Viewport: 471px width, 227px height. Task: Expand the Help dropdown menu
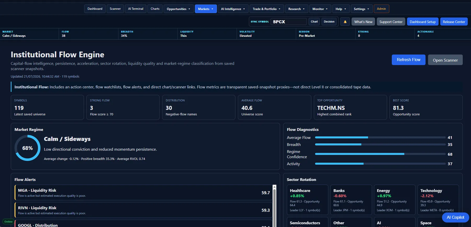[341, 9]
